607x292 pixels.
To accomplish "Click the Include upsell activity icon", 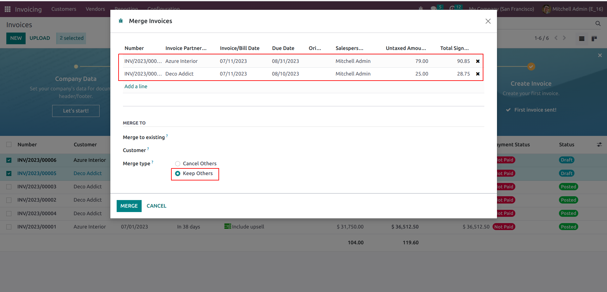I will pos(228,226).
